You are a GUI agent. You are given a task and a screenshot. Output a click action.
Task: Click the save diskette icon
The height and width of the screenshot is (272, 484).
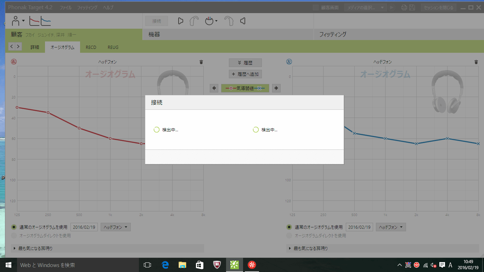tap(412, 7)
